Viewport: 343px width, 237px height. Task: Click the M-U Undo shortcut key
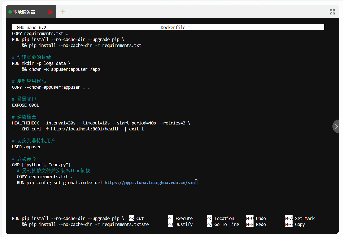tap(250, 218)
